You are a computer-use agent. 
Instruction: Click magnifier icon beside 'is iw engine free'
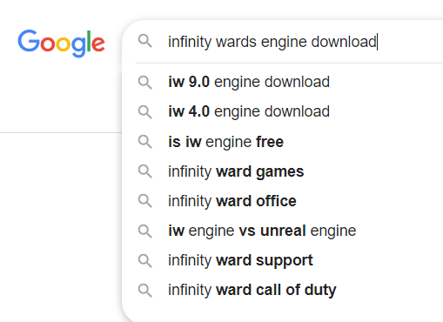145,142
